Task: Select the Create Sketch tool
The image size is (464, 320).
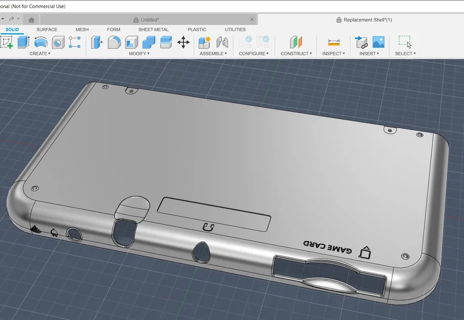Action: (7, 42)
